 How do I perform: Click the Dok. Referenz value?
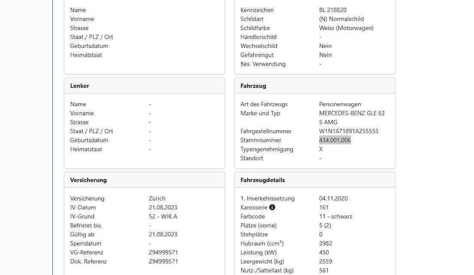tap(163, 262)
